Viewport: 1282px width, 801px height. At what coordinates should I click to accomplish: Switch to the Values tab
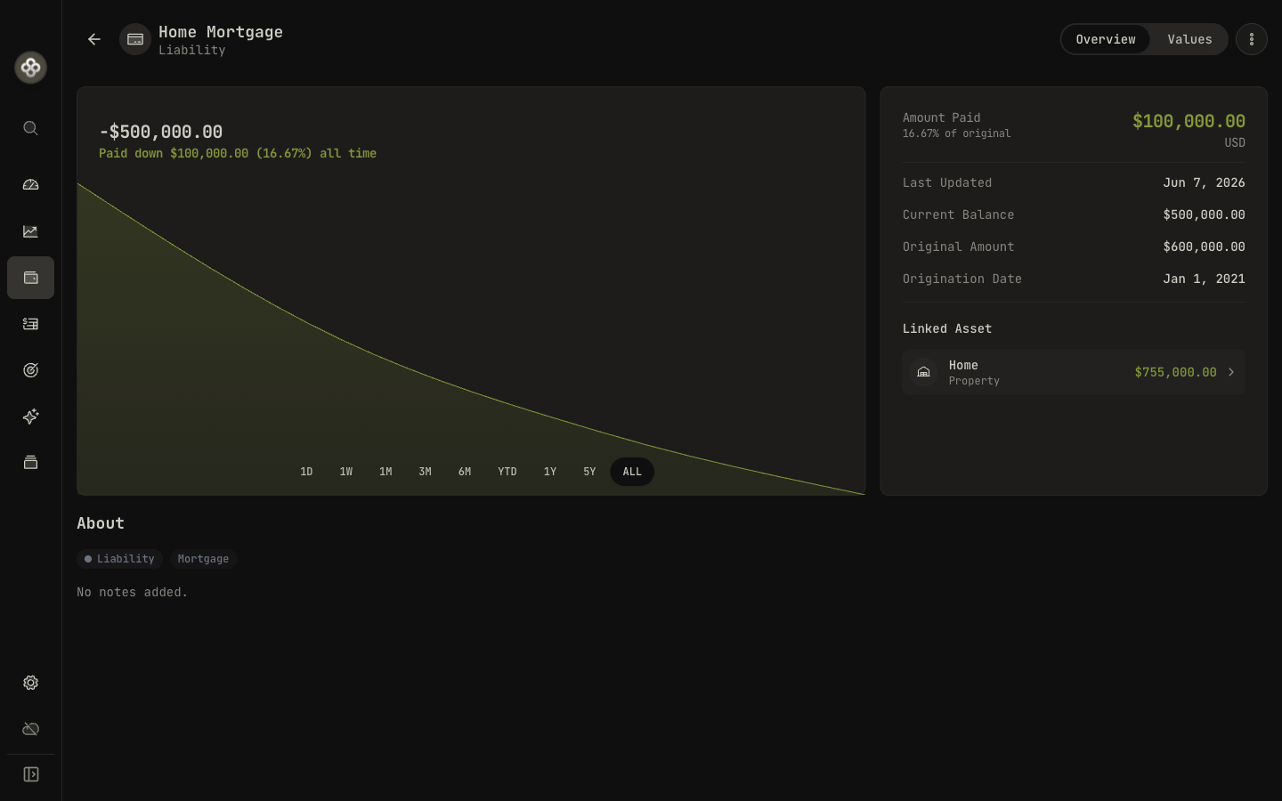(x=1189, y=39)
